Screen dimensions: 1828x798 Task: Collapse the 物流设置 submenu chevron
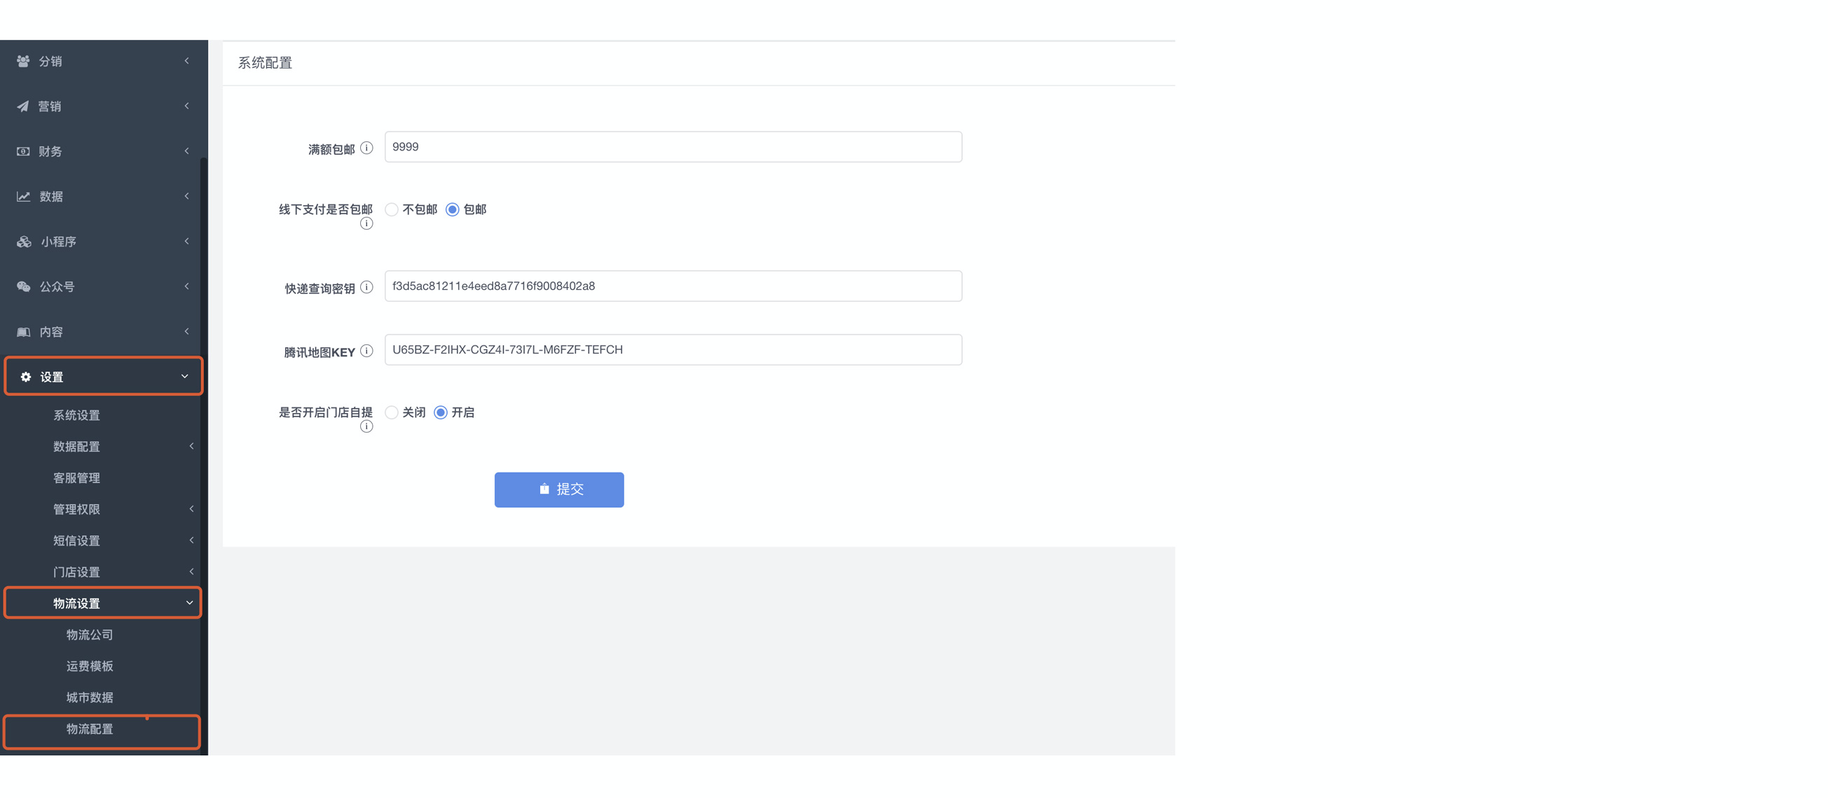pyautogui.click(x=189, y=603)
